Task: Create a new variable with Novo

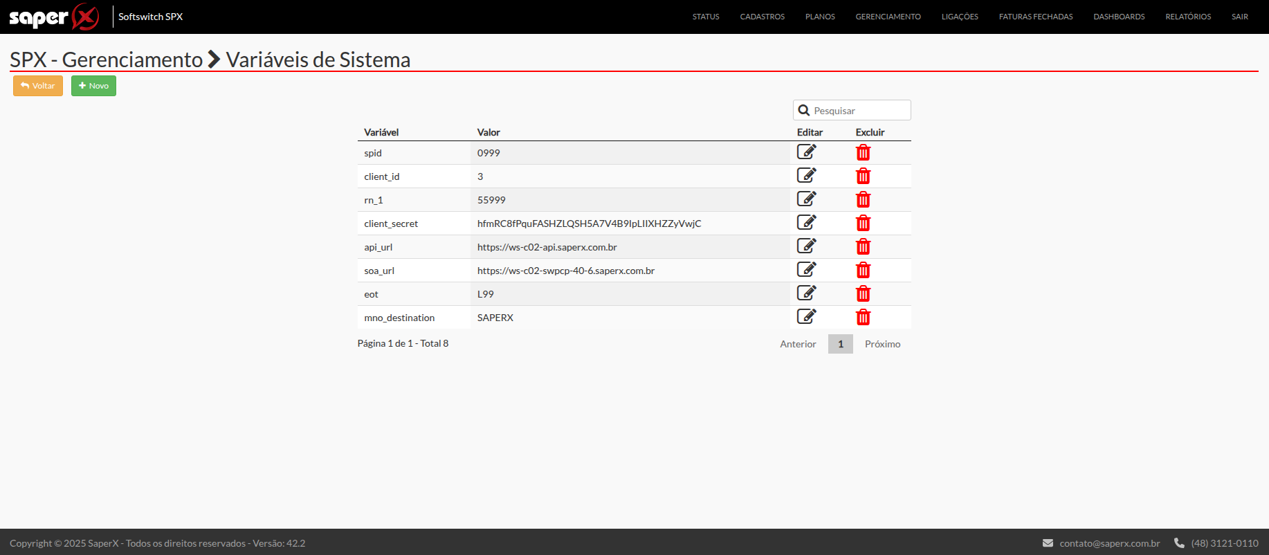Action: click(93, 86)
